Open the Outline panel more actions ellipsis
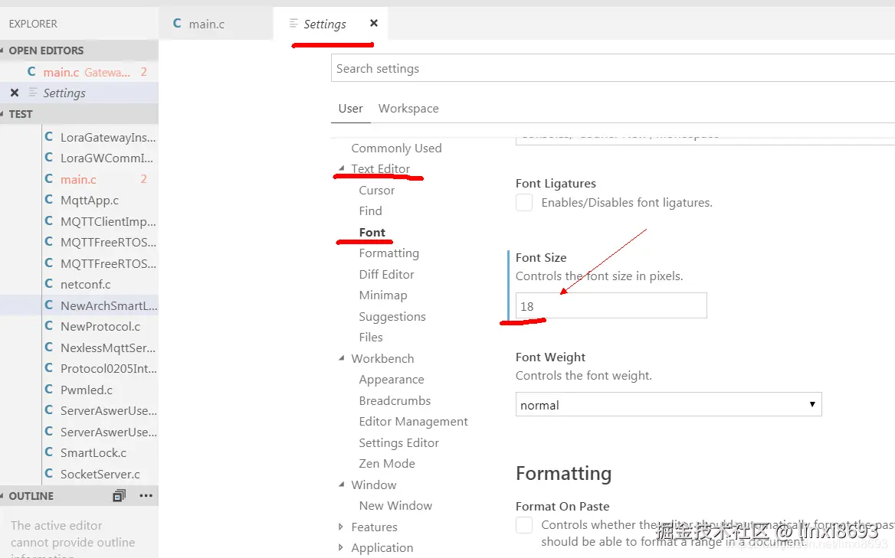Viewport: 895px width, 558px height. click(146, 495)
